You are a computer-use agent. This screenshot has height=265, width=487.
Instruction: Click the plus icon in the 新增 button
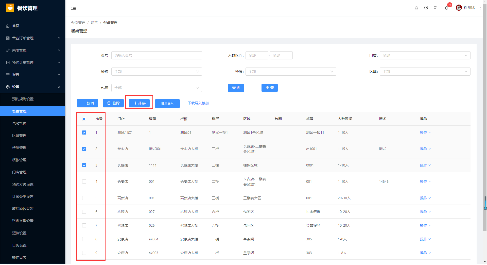tap(83, 103)
